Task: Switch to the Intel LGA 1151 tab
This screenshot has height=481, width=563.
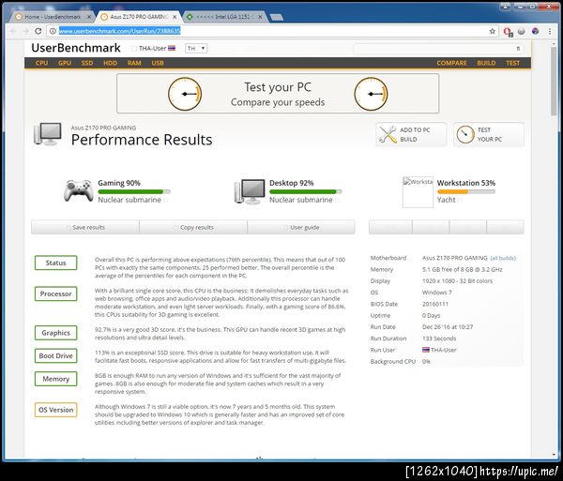Action: tap(225, 17)
